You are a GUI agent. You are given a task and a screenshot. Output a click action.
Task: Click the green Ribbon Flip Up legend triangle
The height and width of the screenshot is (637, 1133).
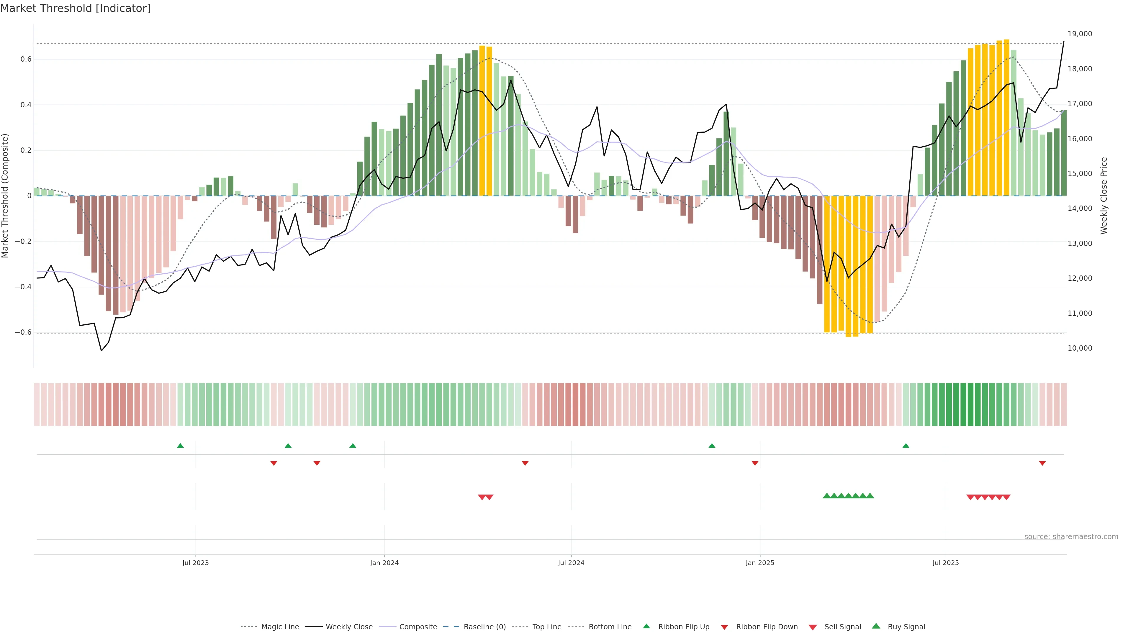tap(646, 626)
